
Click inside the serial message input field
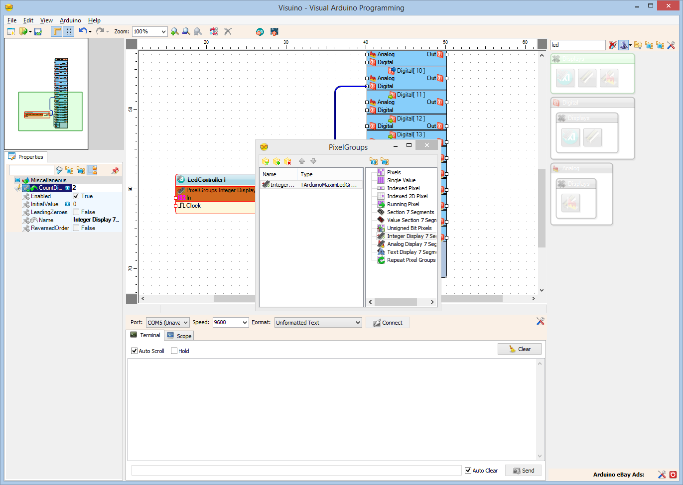296,470
